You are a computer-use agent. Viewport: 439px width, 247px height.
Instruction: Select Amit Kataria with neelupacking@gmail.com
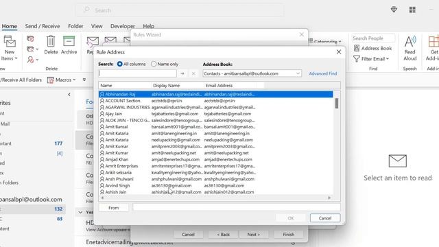coord(216,140)
